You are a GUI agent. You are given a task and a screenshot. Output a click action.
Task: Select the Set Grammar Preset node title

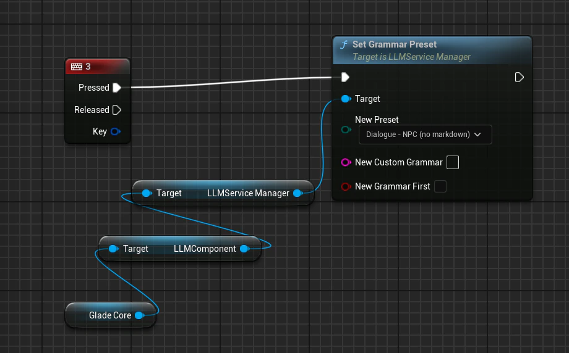(395, 44)
